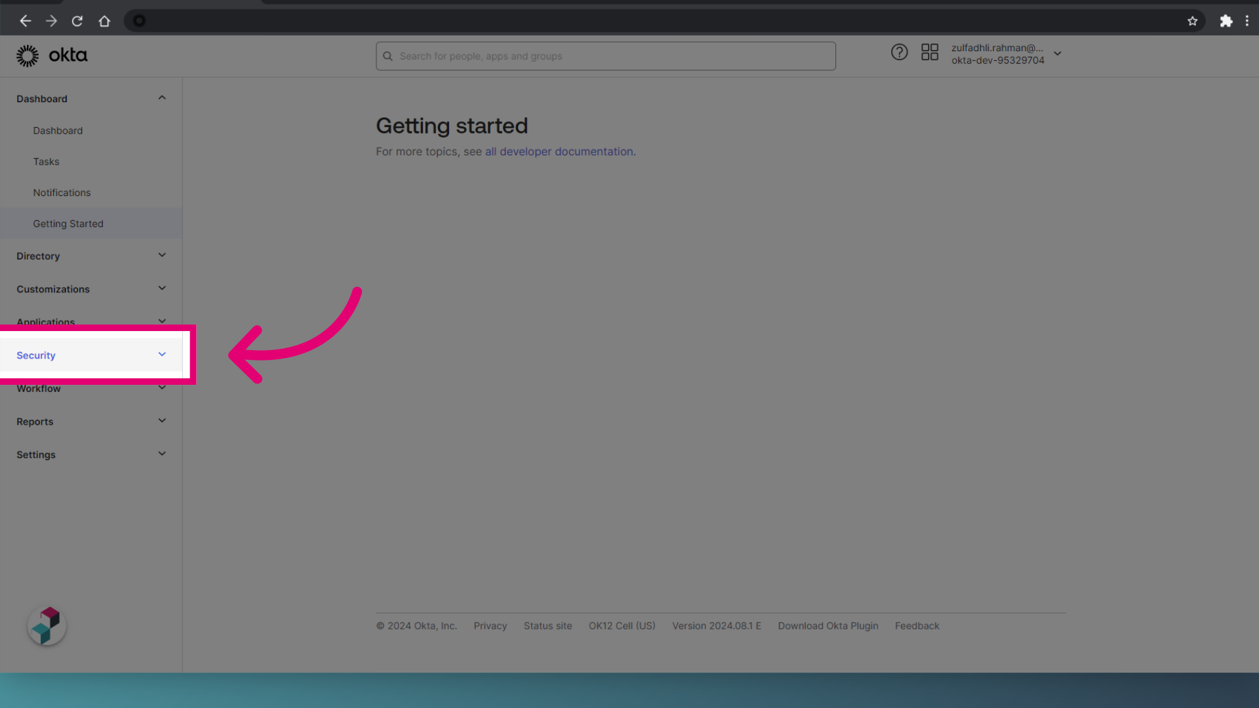Click the Version 2024.08.1 E text
This screenshot has width=1259, height=708.
pos(717,626)
